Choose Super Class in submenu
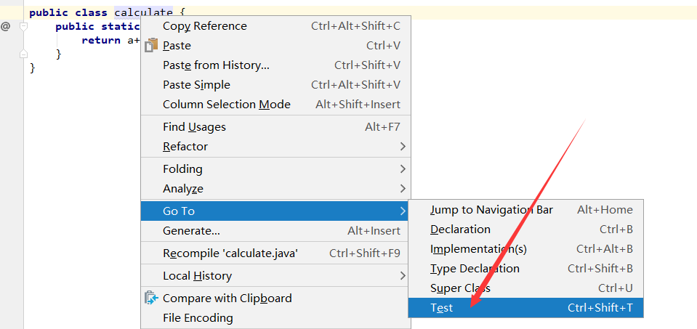 click(460, 288)
